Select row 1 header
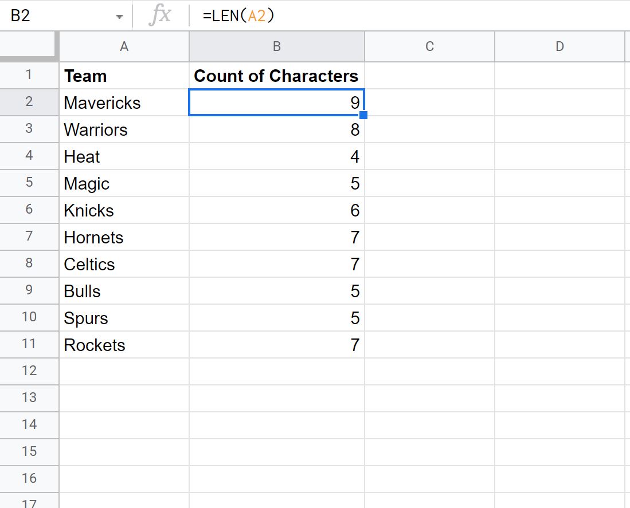The image size is (630, 508). 29,75
